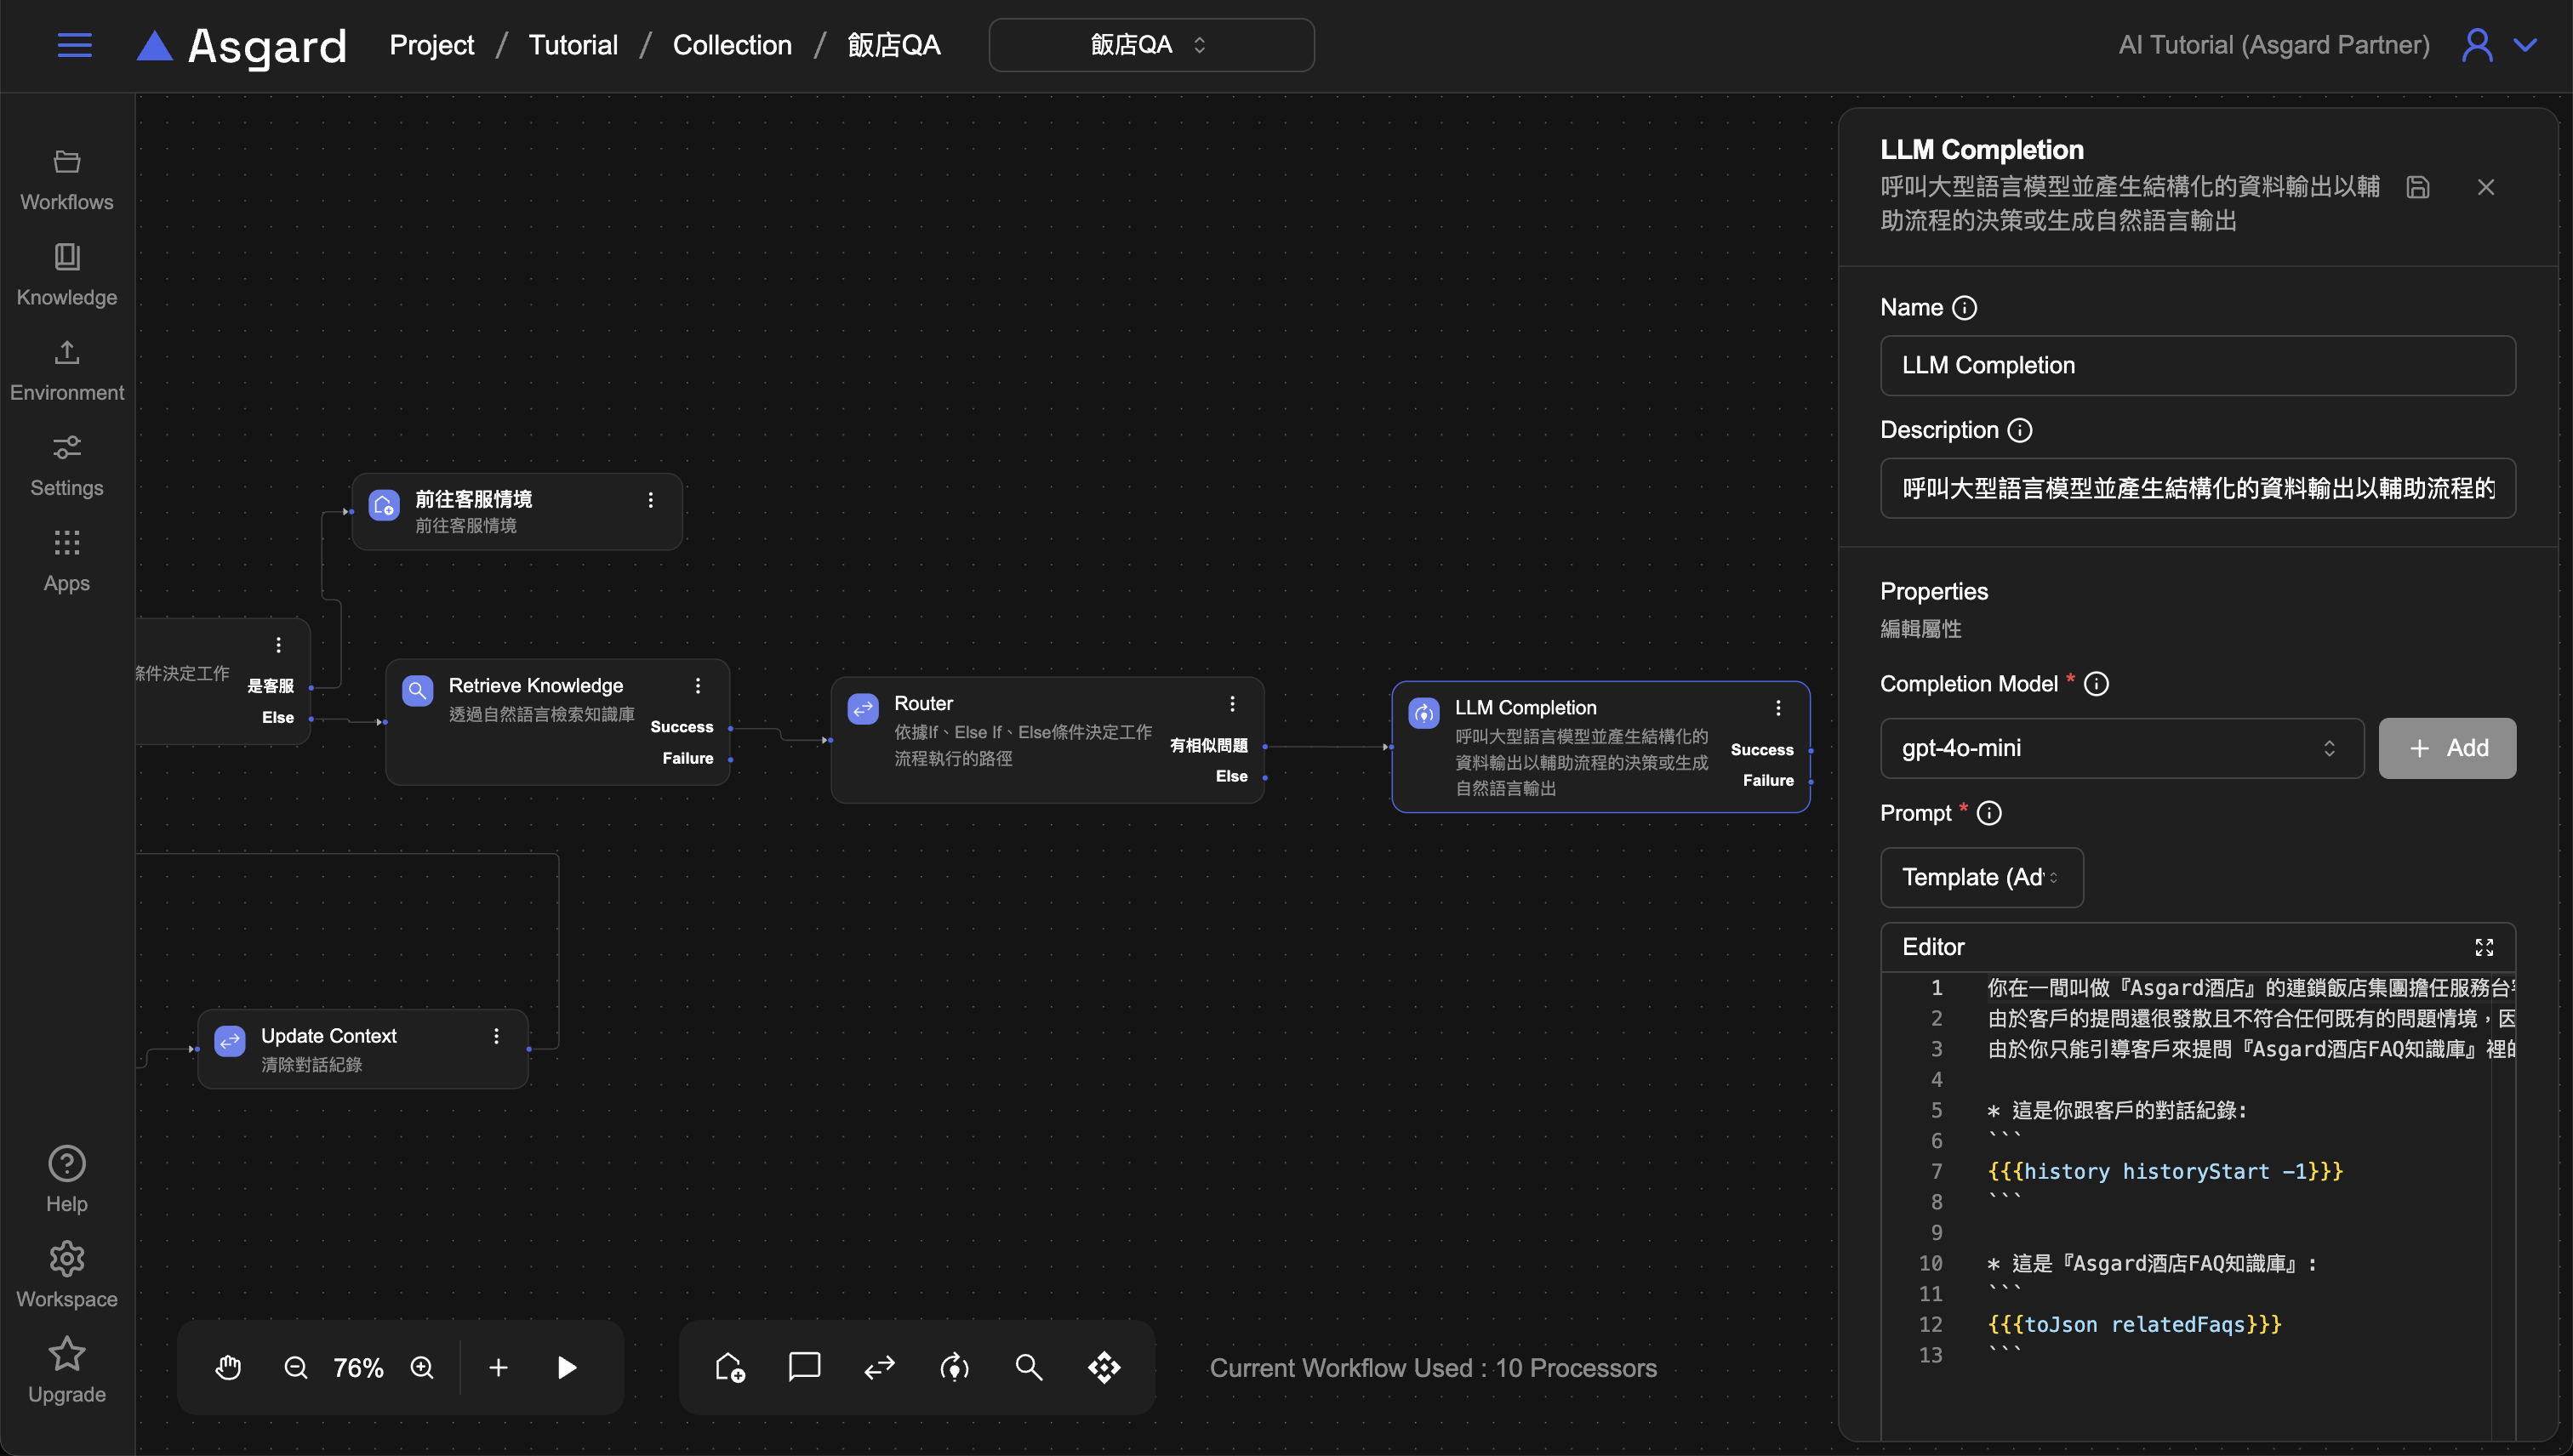The width and height of the screenshot is (2573, 1456).
Task: Open the Completion Model gpt-4o-mini dropdown
Action: 2121,748
